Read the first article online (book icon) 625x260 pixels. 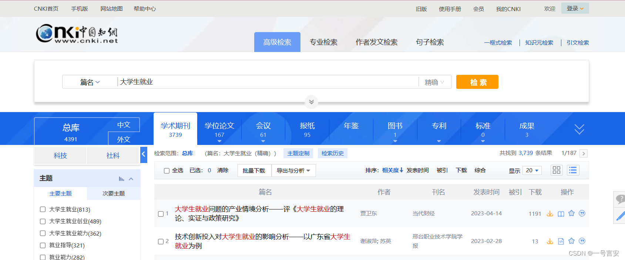coord(561,214)
